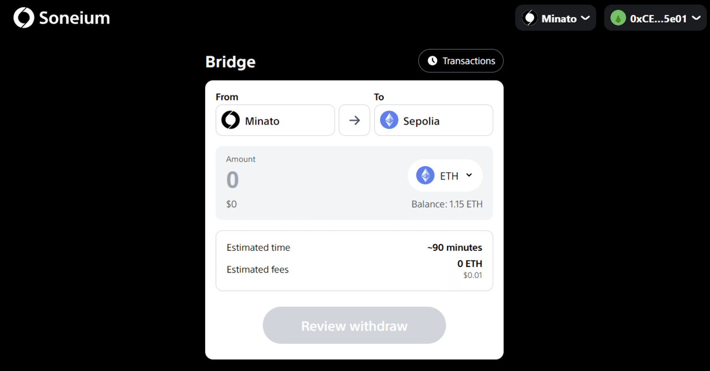Image resolution: width=710 pixels, height=371 pixels.
Task: Click the Sepolia Ethereum icon
Action: pyautogui.click(x=389, y=120)
